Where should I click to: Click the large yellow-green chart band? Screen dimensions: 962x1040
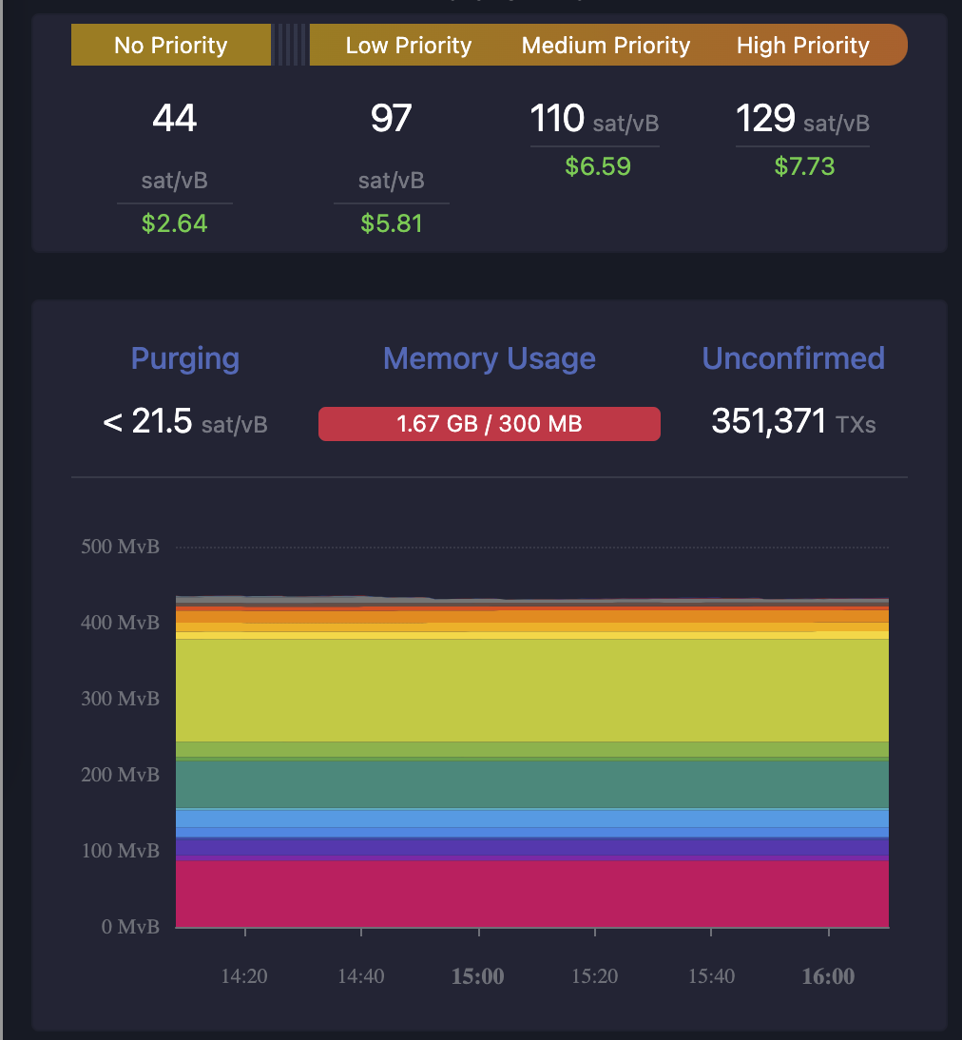532,689
